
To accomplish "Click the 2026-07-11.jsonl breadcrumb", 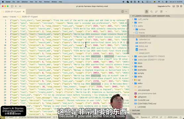I will 29,17.
